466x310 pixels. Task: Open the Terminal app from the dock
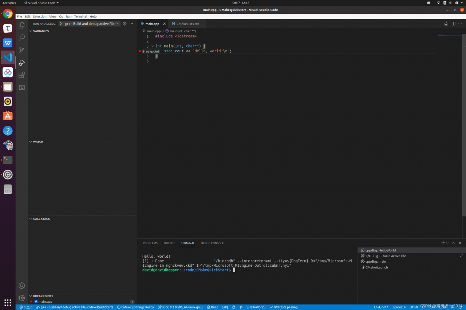[x=8, y=160]
